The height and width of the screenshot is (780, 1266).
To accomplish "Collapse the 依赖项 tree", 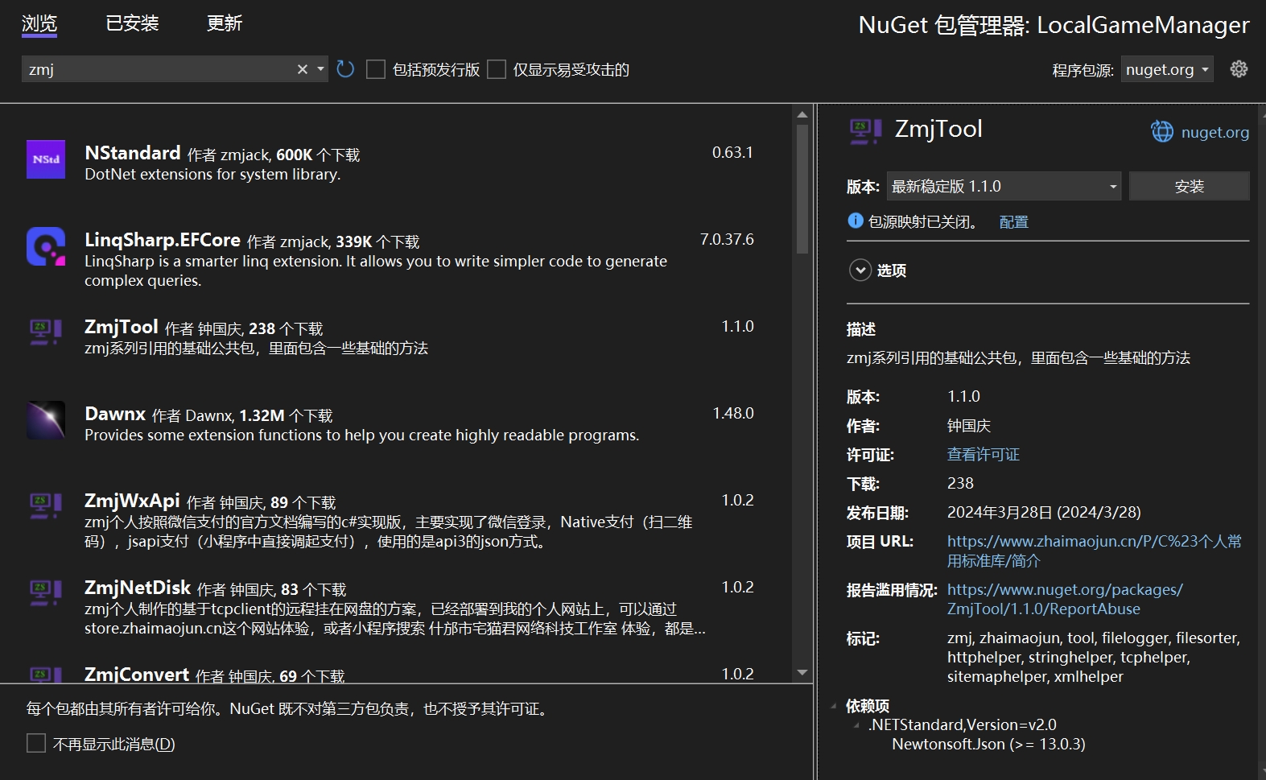I will (834, 706).
